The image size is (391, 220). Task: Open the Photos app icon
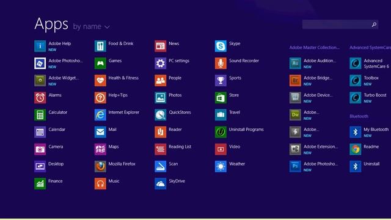click(x=160, y=98)
